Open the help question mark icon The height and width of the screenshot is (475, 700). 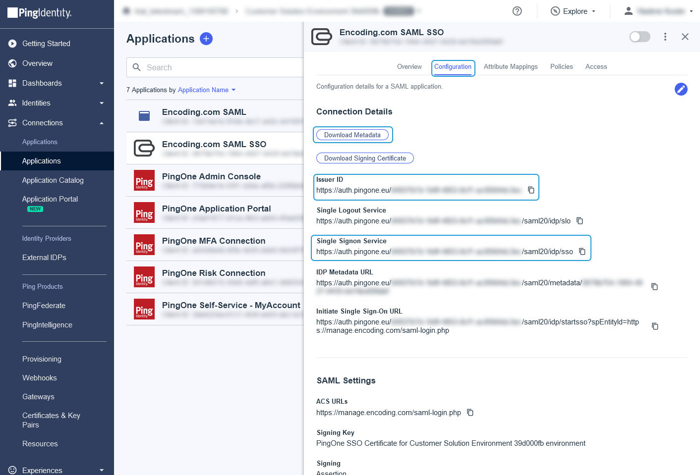pos(517,11)
